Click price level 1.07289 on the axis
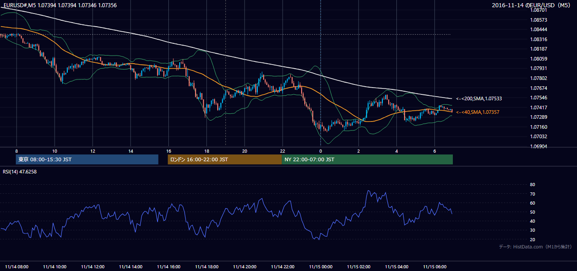The width and height of the screenshot is (577, 271). [539, 117]
